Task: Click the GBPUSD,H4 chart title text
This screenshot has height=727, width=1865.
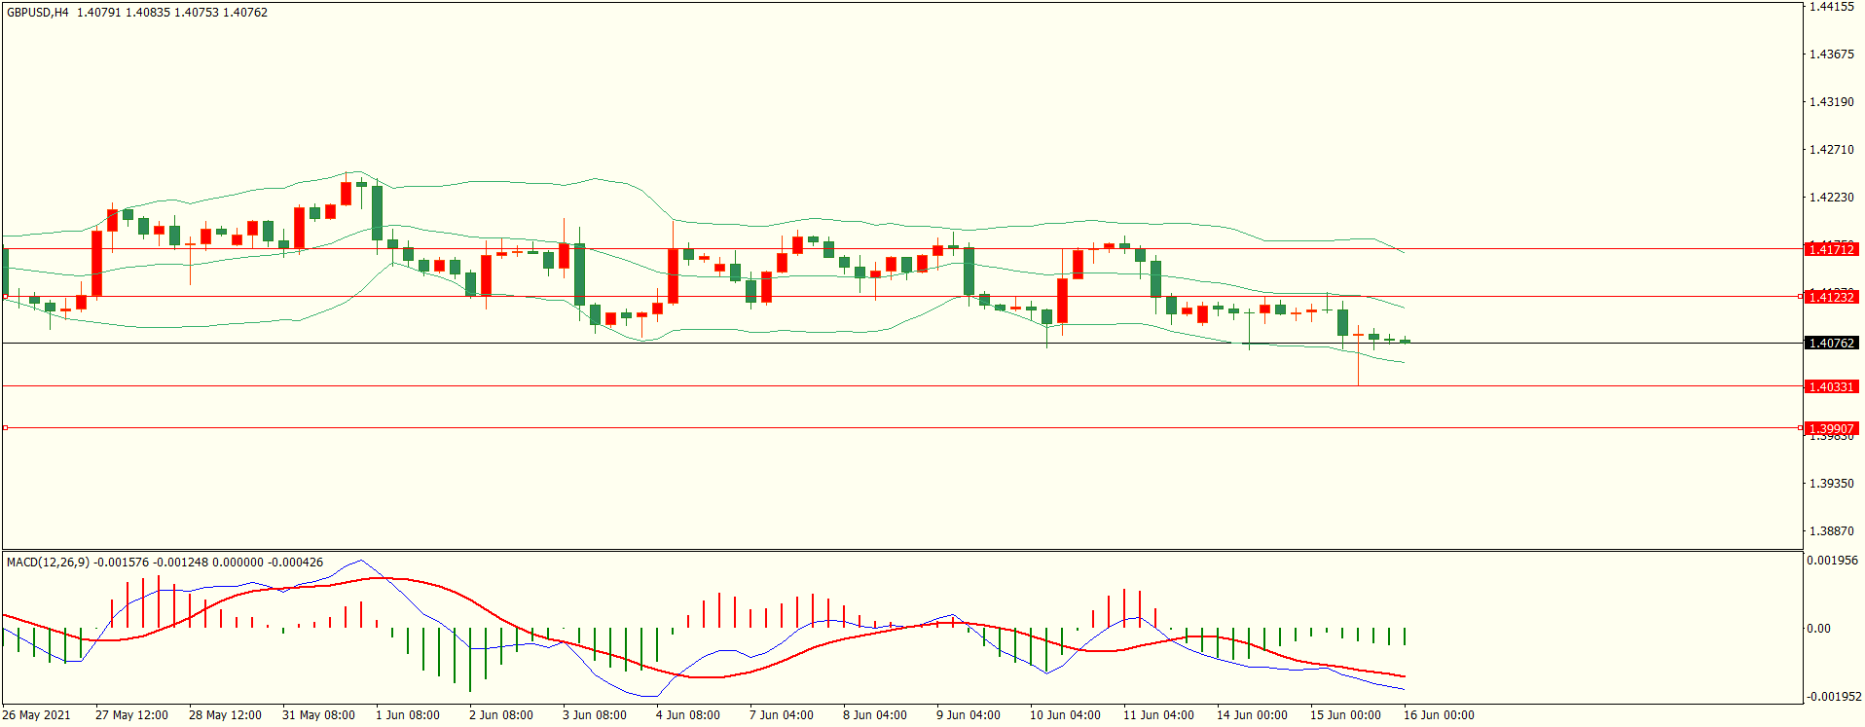Action: click(x=38, y=13)
